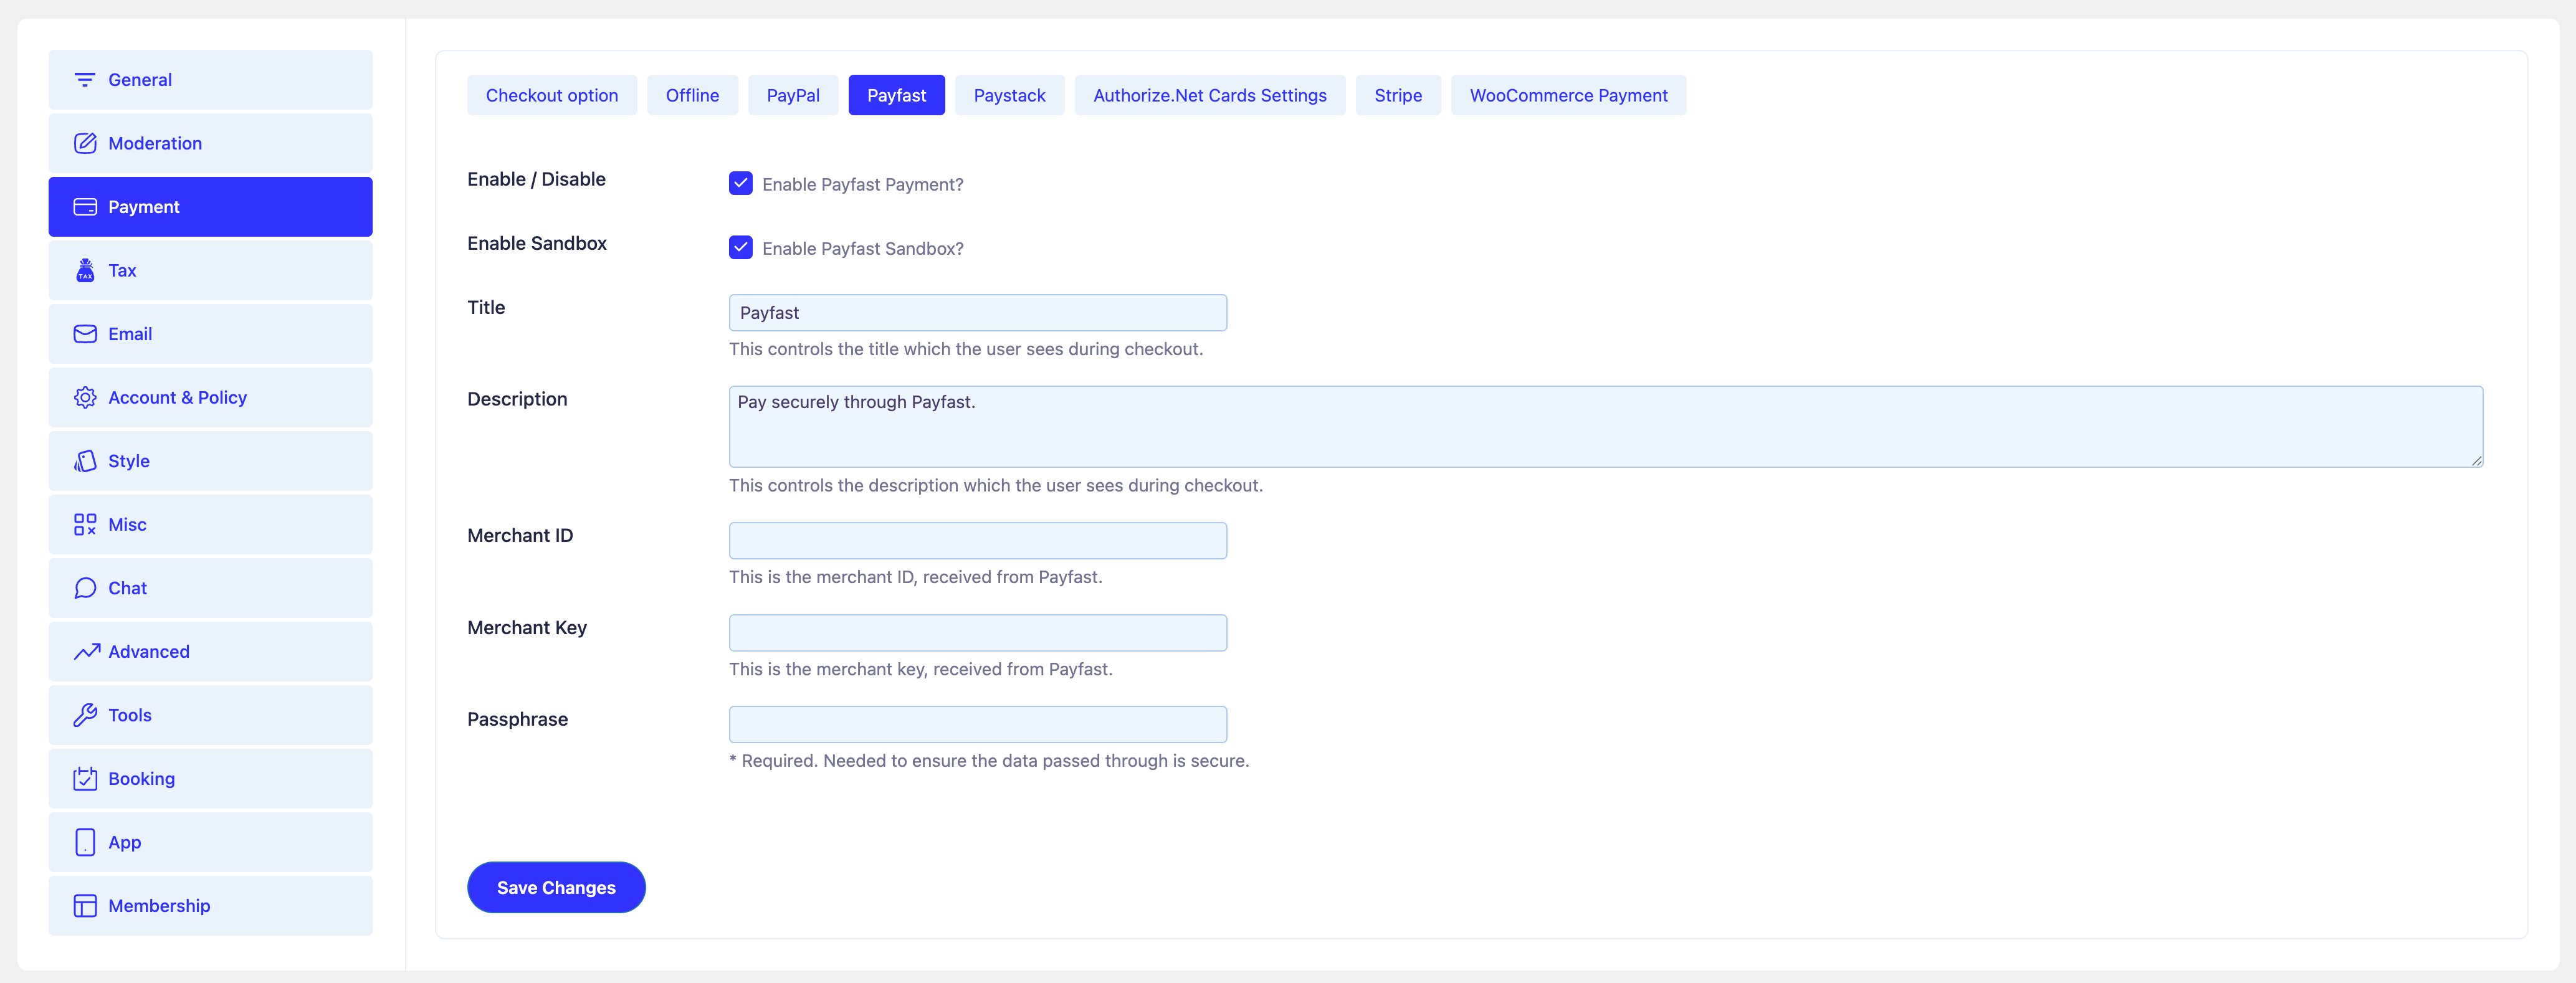The height and width of the screenshot is (983, 2576).
Task: Click the 'Enable Payfast Sandbox?' label text
Action: click(x=862, y=248)
